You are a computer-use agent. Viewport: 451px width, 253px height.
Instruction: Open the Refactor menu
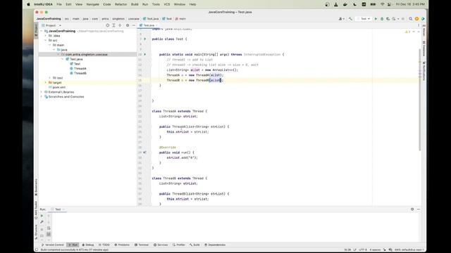(121, 4)
